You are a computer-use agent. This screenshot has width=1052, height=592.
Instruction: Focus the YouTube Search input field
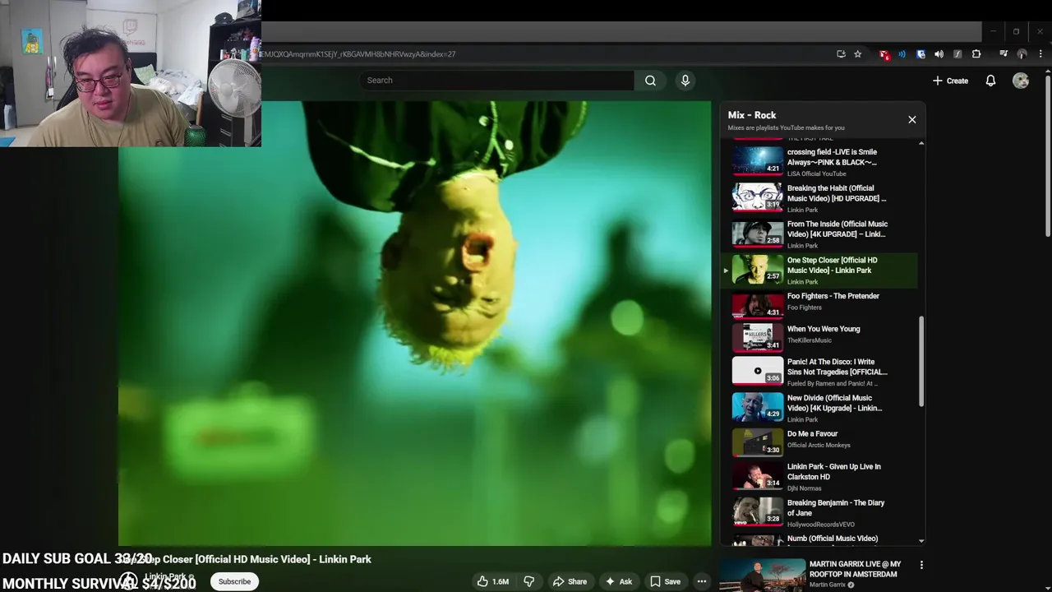pyautogui.click(x=496, y=81)
